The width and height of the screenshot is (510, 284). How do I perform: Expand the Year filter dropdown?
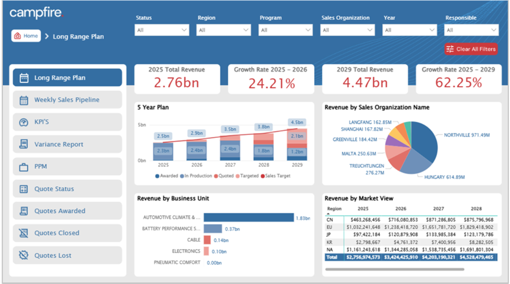(409, 30)
